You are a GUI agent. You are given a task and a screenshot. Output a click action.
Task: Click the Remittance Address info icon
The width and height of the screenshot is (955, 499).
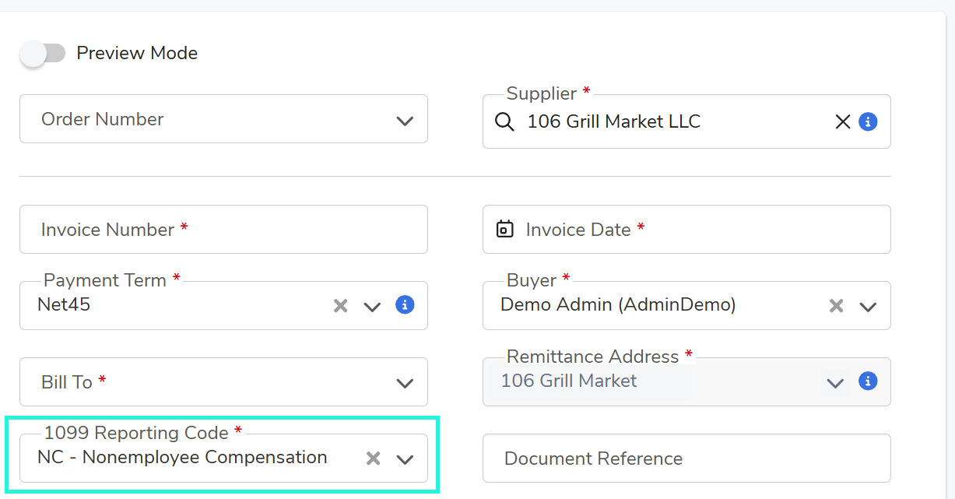tap(868, 381)
